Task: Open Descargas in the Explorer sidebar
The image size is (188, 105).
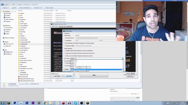Action: click(8, 13)
